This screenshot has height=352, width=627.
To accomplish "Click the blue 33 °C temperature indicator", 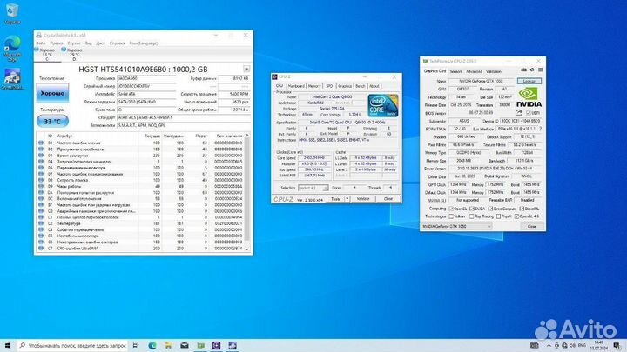I will pyautogui.click(x=54, y=122).
